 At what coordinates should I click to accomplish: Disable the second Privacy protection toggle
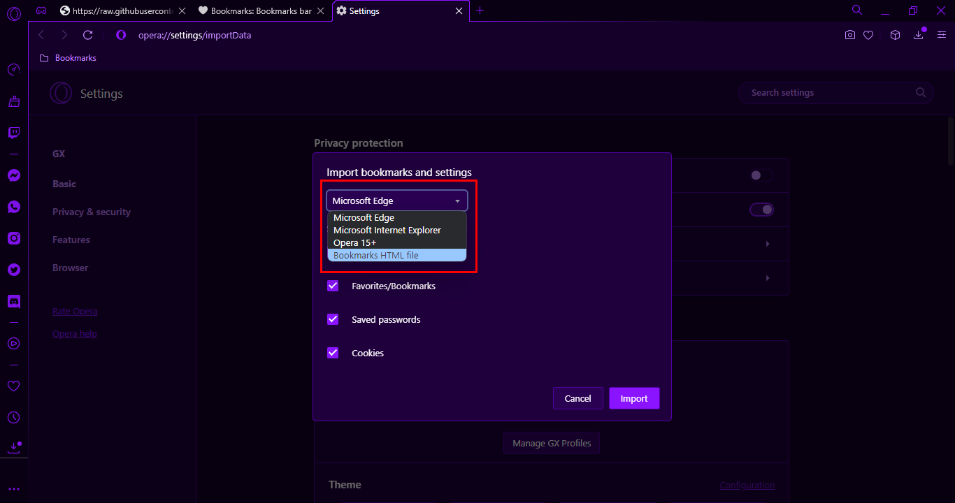point(761,210)
